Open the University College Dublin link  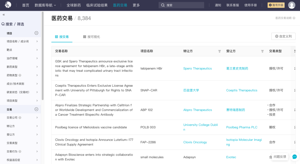tap(201, 127)
